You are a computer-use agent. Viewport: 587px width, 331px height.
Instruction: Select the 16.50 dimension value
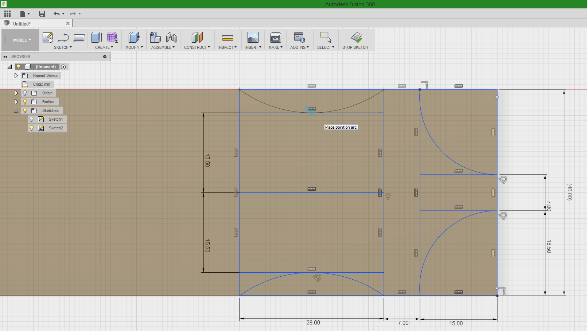pos(549,246)
